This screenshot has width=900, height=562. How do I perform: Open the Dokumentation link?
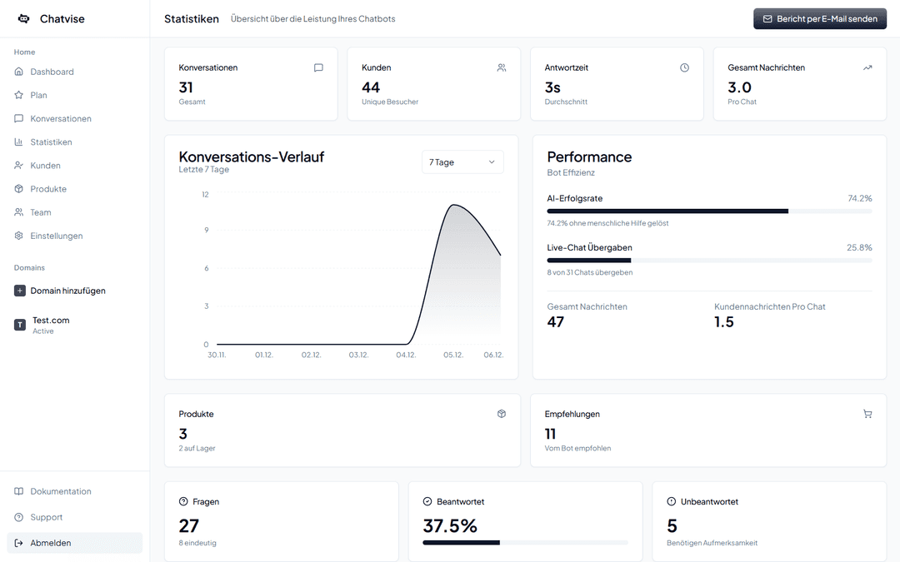coord(61,491)
